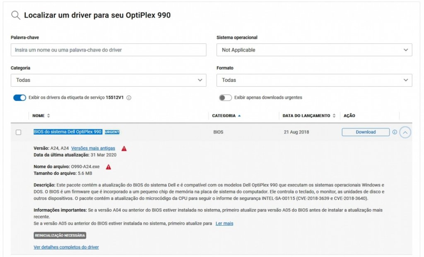
Task: Open the Categoria dropdown
Action: pos(108,80)
